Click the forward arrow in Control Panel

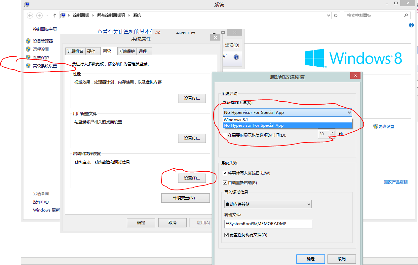(39, 16)
